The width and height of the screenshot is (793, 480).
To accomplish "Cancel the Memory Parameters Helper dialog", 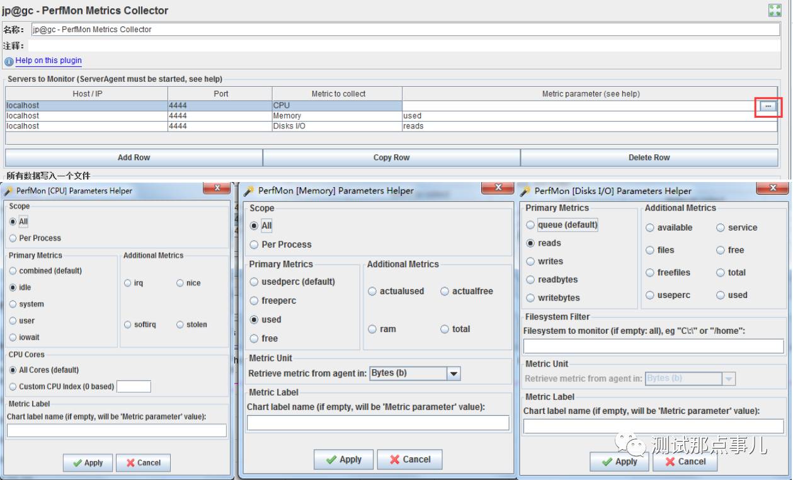I will point(409,459).
